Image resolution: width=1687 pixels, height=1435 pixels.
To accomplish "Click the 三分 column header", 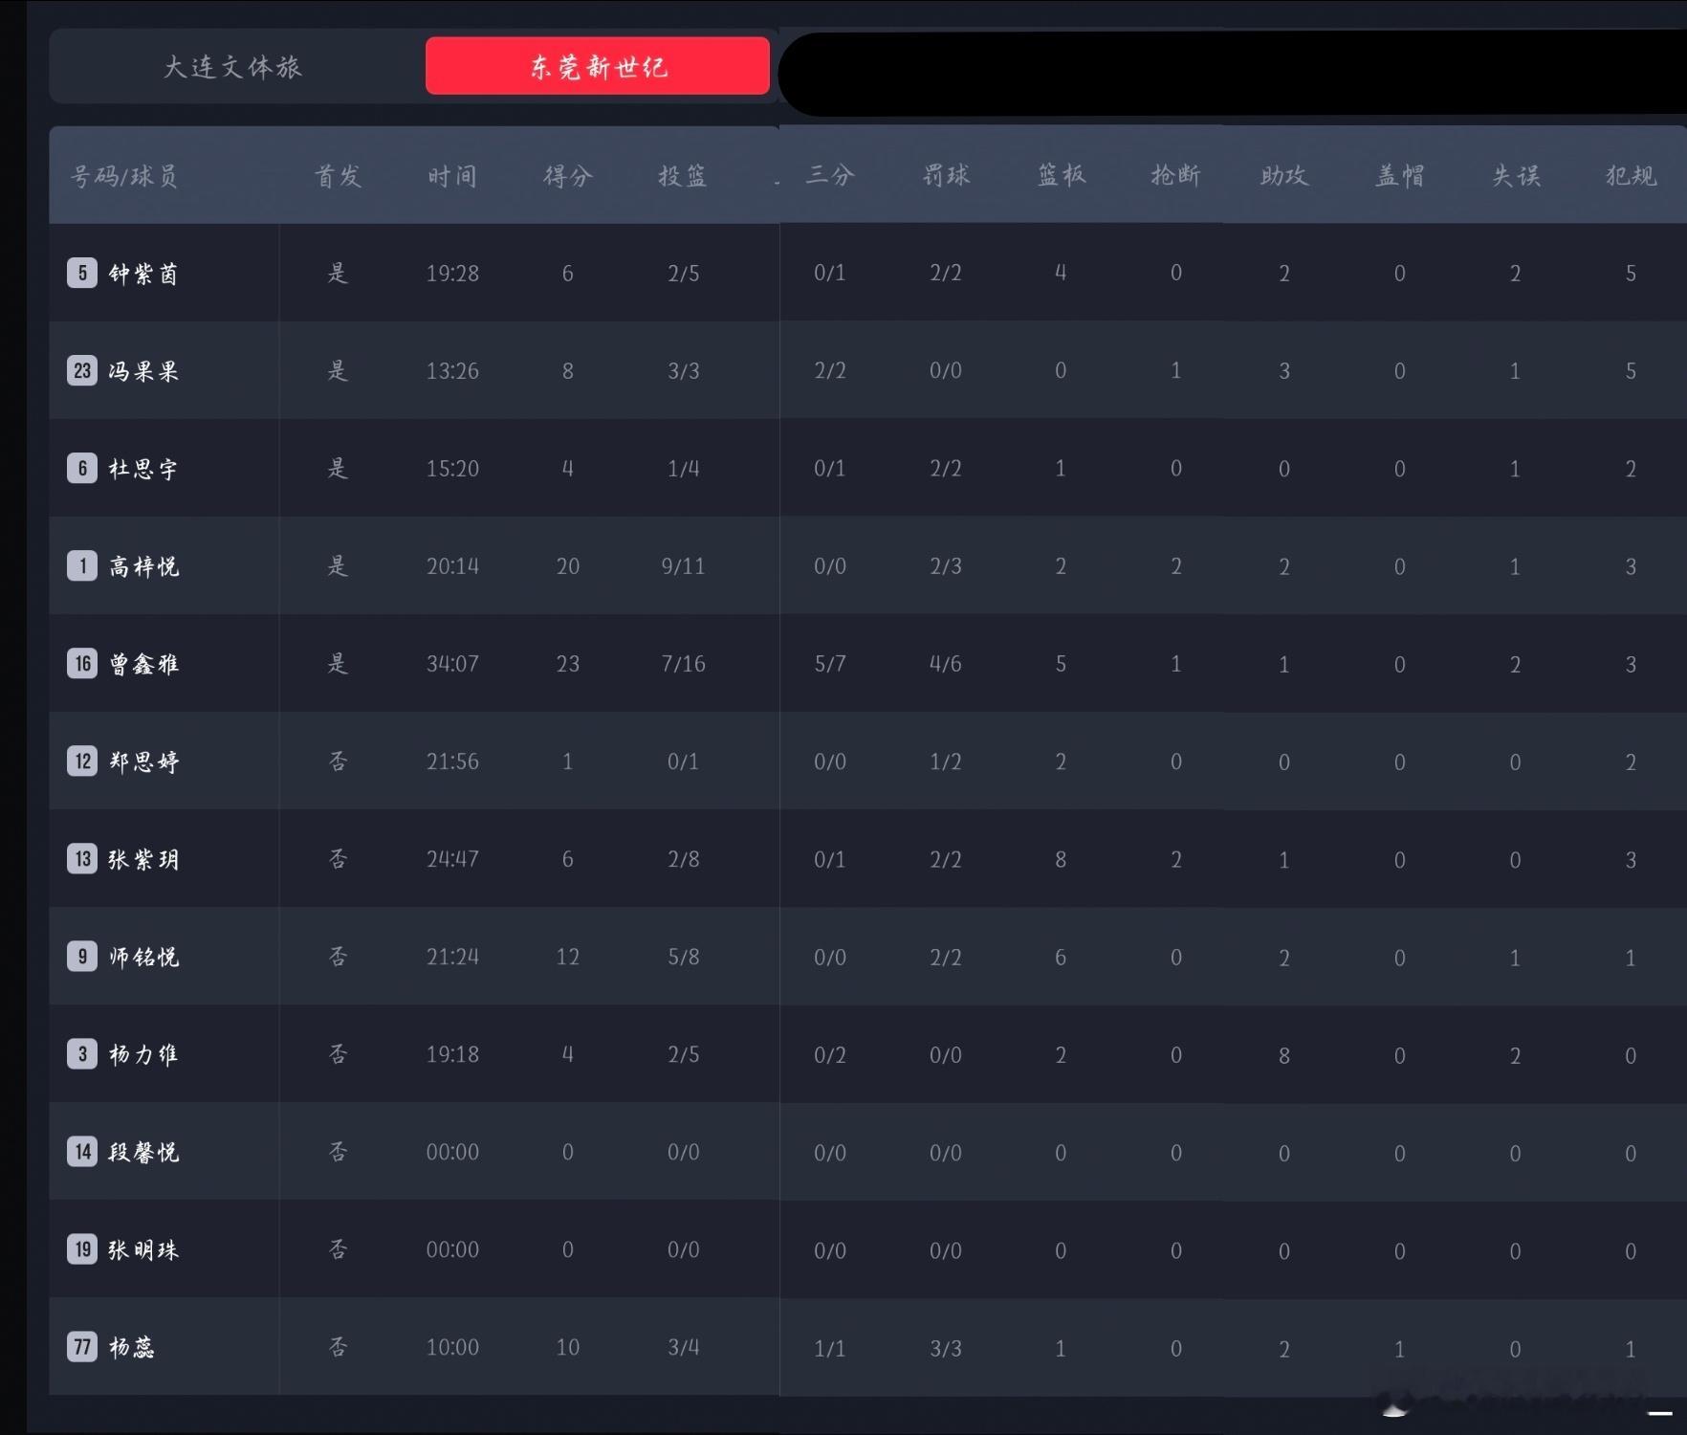I will click(830, 175).
